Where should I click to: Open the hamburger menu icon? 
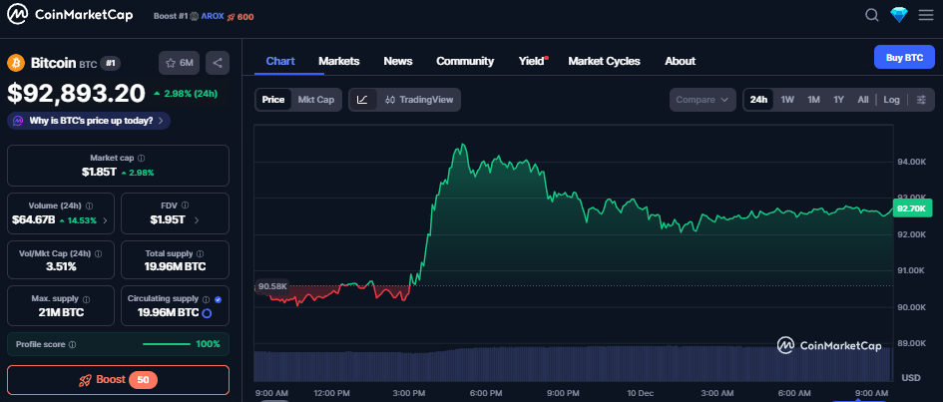click(926, 15)
